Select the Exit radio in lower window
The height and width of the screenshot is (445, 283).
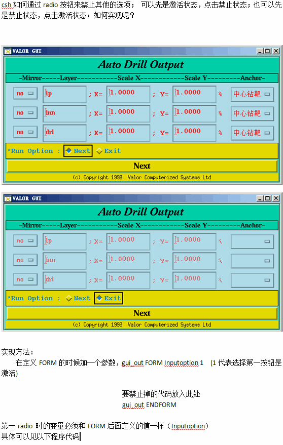coord(109,298)
